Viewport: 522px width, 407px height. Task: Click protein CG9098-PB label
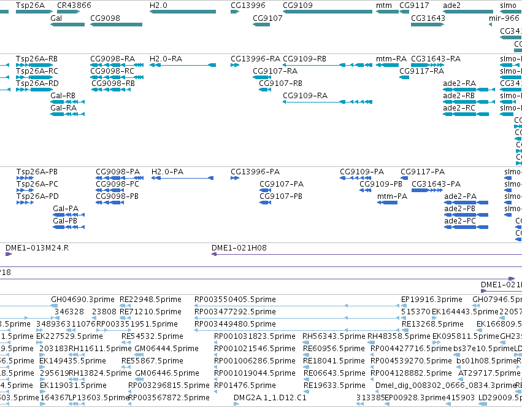[x=117, y=196]
